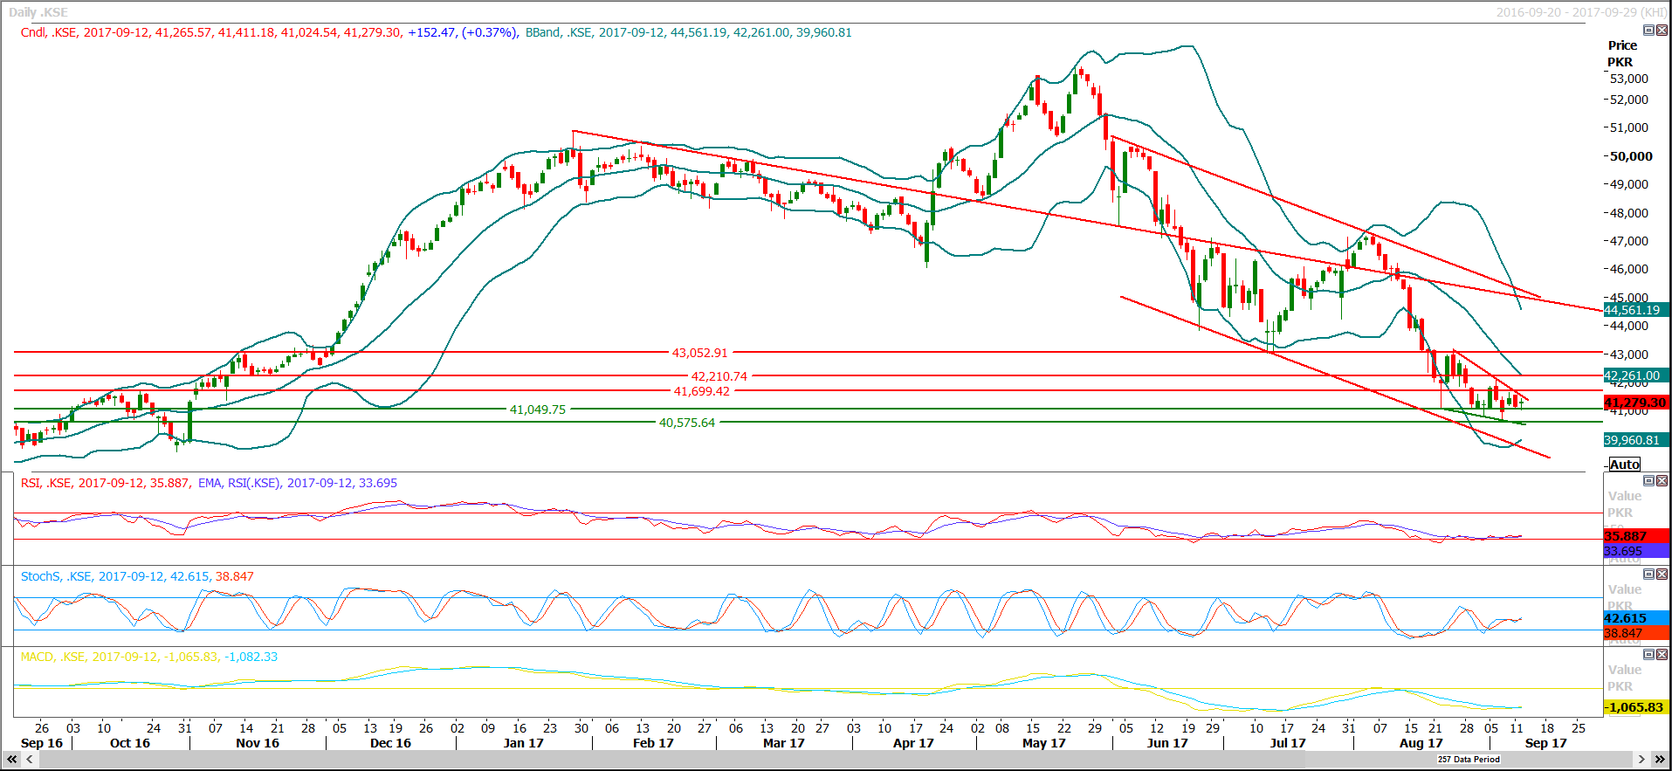Jump to chart start with double-left arrow

point(12,760)
